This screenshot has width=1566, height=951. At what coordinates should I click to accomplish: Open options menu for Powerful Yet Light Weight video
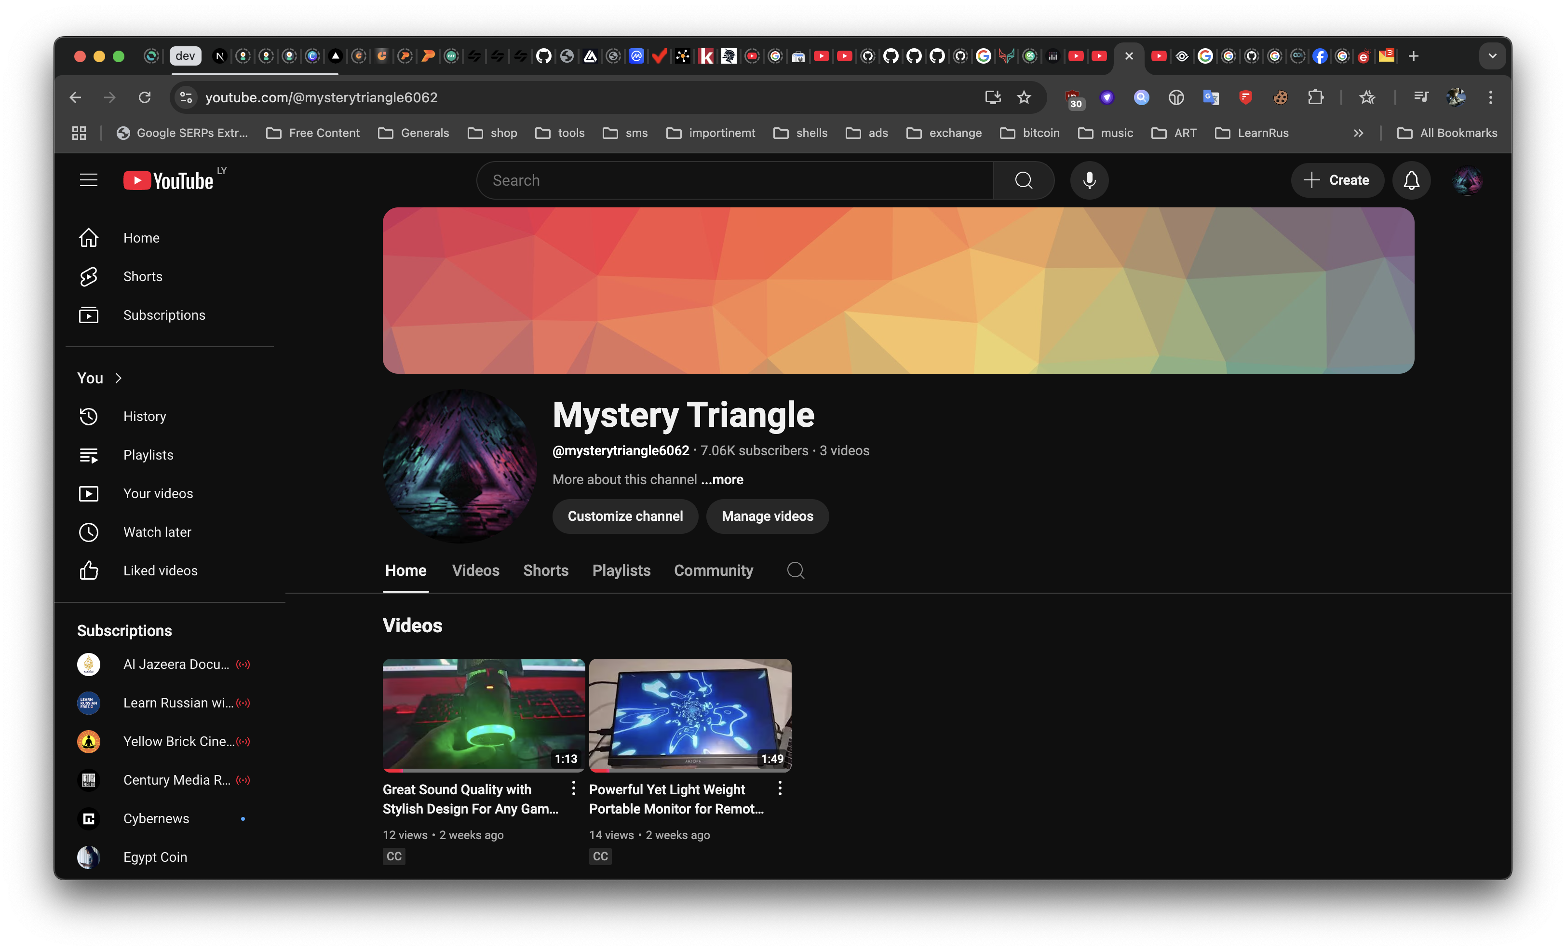point(780,788)
